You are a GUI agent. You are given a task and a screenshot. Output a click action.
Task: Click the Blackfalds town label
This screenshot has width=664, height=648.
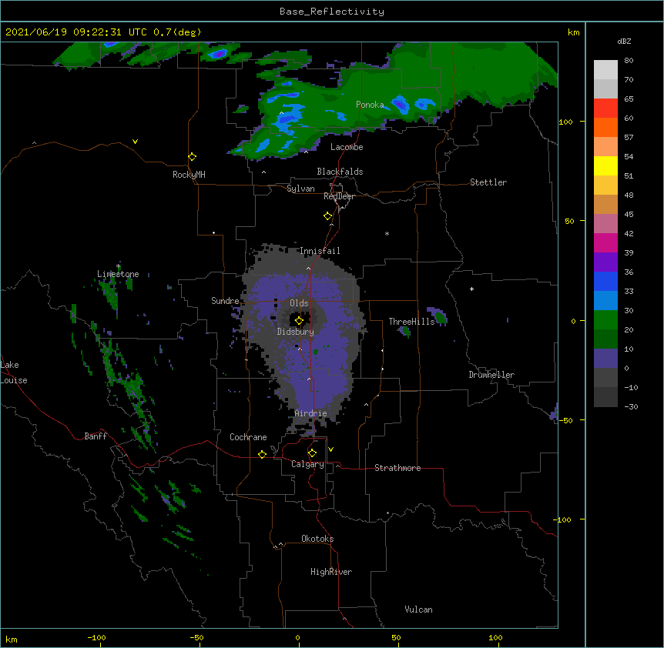[340, 172]
